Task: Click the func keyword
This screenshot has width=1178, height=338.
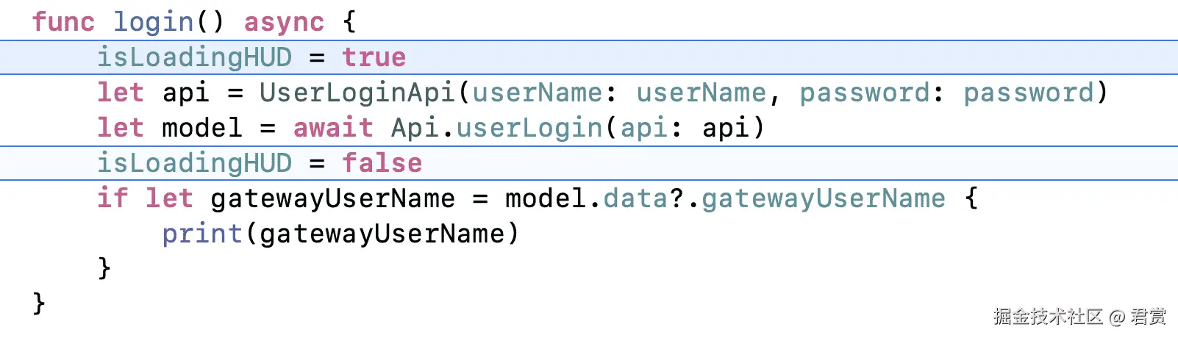Action: tap(63, 22)
